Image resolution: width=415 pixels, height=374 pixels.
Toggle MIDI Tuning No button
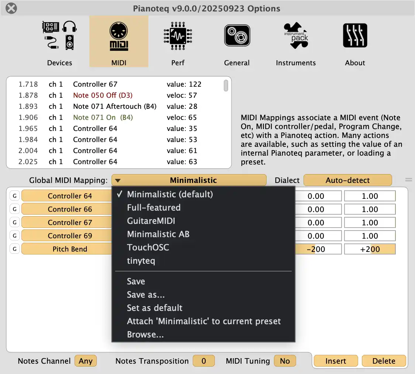(285, 361)
